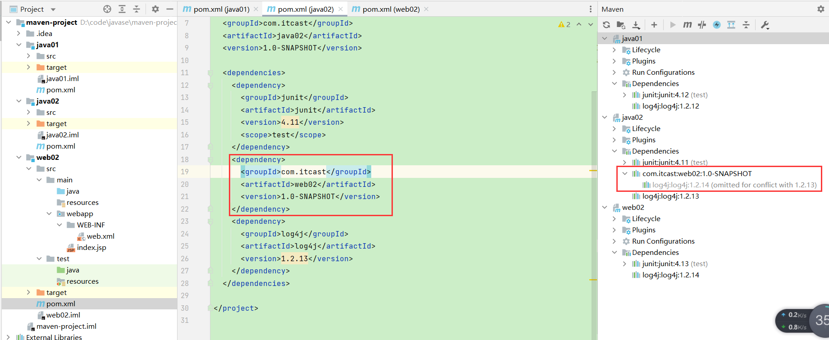
Task: Click the warnings indicator showing 2
Action: 564,24
